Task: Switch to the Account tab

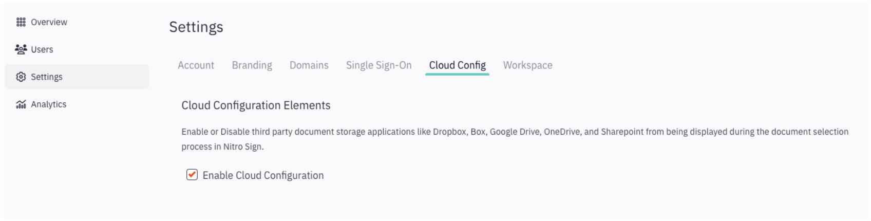Action: [196, 65]
